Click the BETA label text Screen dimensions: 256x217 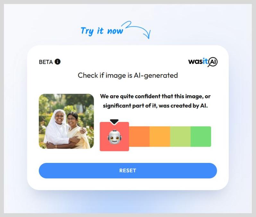46,62
